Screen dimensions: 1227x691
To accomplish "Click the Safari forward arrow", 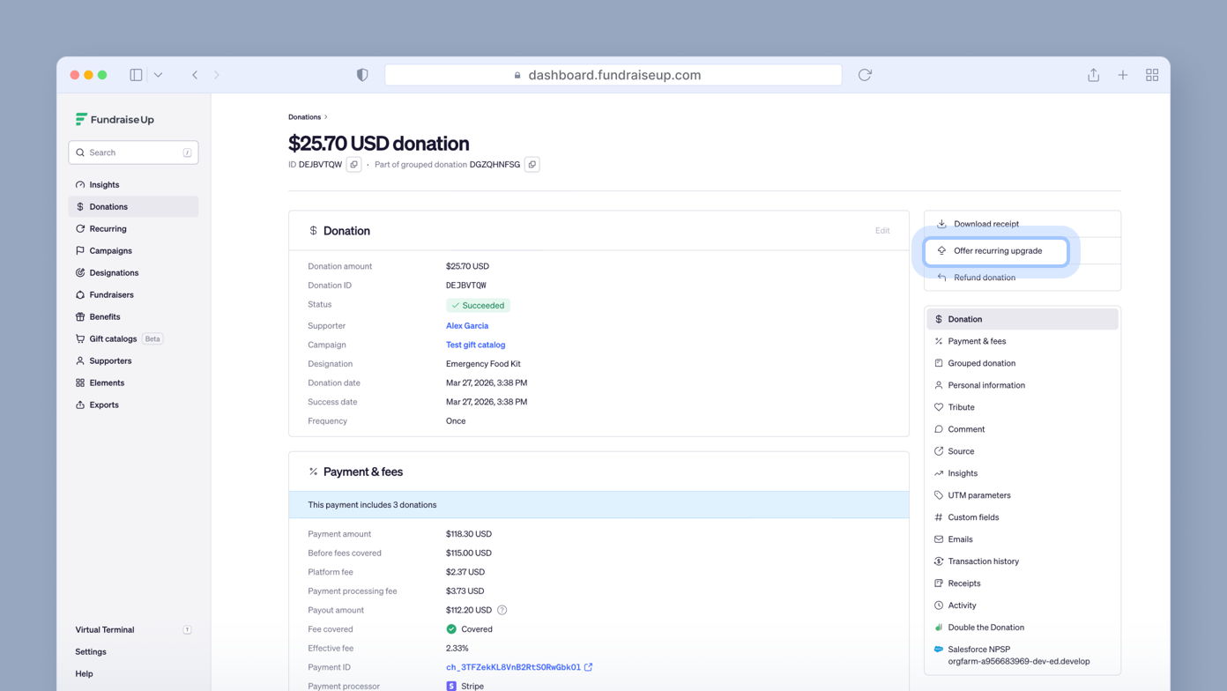I will [217, 75].
